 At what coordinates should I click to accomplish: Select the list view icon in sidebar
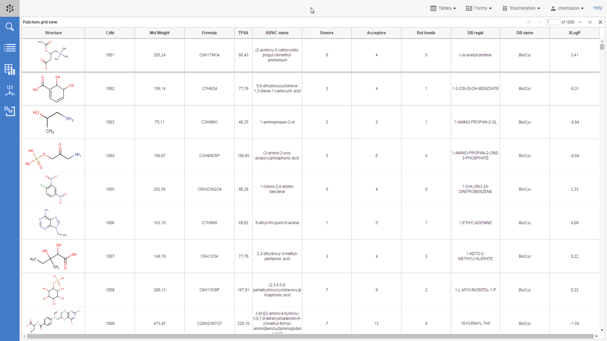tap(10, 48)
